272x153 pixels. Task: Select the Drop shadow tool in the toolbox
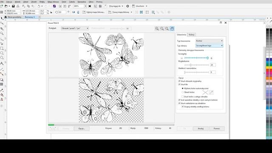(x=2, y=79)
